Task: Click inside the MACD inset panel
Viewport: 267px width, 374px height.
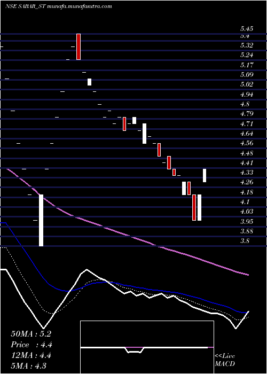Action: 147,347
